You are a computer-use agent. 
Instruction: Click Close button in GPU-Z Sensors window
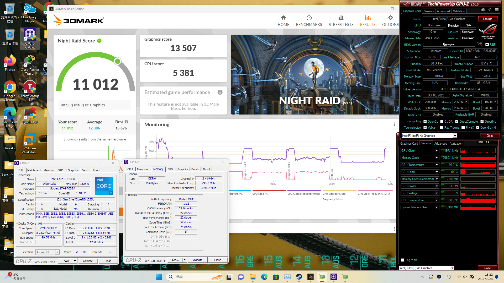(487, 268)
